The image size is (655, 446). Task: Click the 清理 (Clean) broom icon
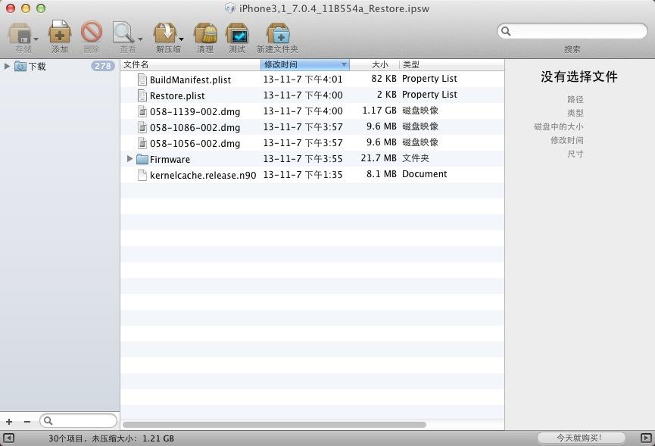coord(205,33)
